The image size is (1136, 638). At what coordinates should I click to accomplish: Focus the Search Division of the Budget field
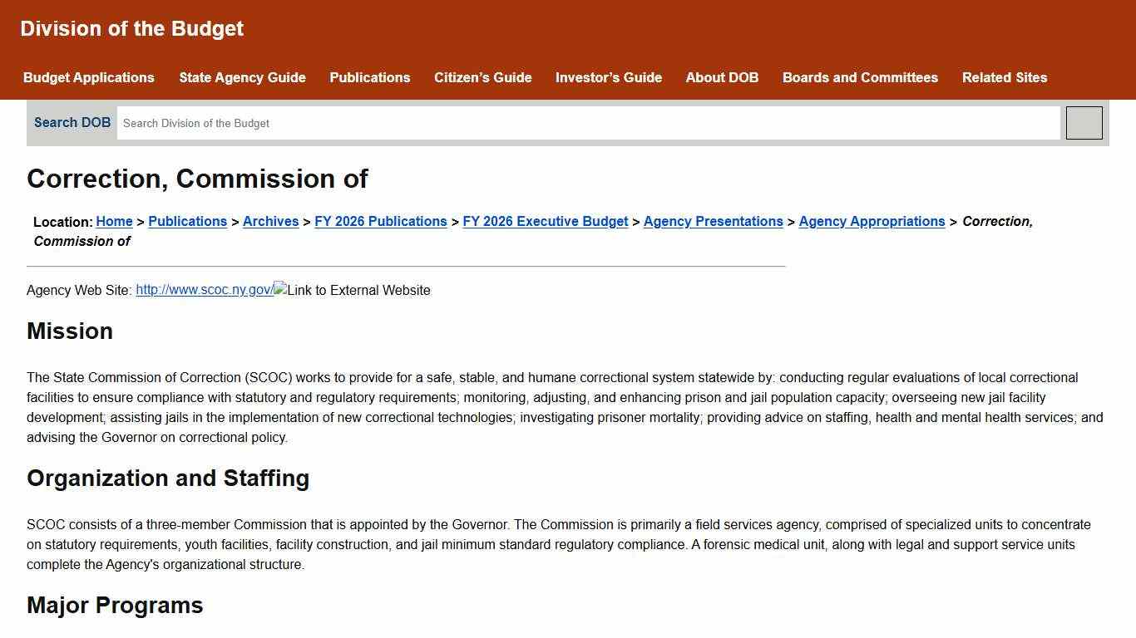587,123
